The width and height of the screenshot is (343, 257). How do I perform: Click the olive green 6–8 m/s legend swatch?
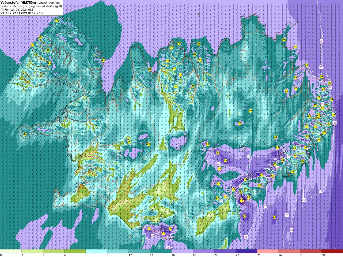click(75, 251)
